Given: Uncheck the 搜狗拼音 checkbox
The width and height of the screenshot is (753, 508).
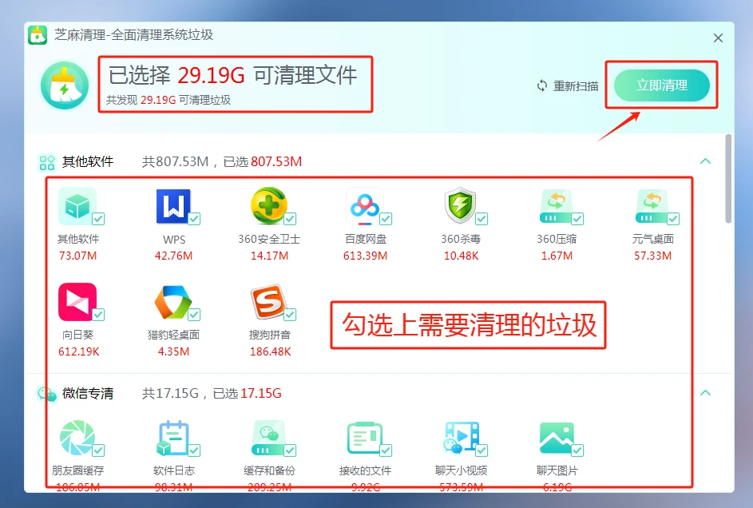Looking at the screenshot, I should pyautogui.click(x=290, y=315).
